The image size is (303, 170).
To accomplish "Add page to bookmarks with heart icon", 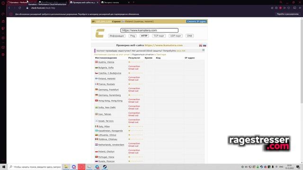I will coord(289,8).
